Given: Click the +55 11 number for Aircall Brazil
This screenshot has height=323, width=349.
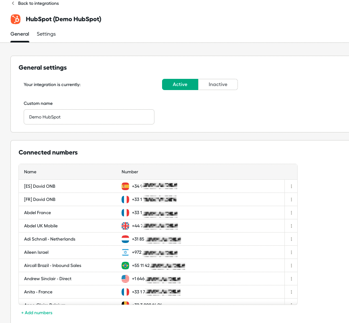Looking at the screenshot, I should pyautogui.click(x=158, y=265).
